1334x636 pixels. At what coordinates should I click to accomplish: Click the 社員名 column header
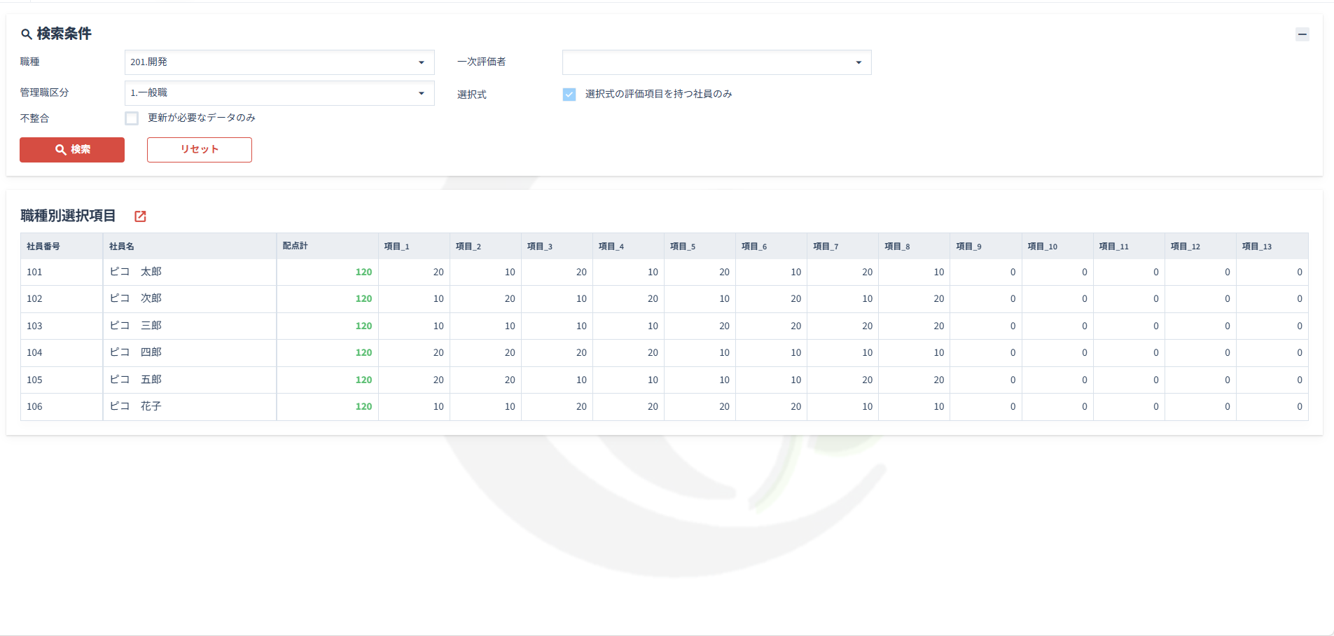[122, 247]
